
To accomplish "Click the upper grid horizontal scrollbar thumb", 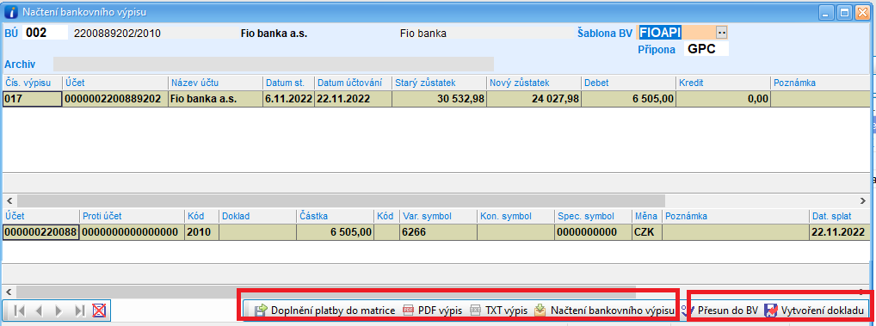I will click(341, 200).
